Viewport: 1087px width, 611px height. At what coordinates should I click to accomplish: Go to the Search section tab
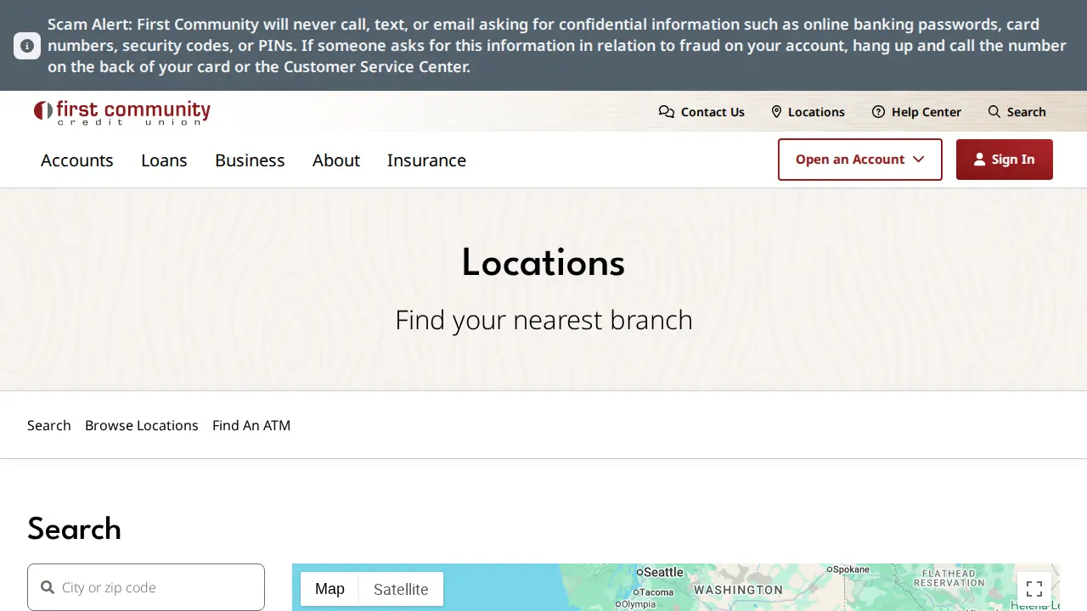point(49,425)
